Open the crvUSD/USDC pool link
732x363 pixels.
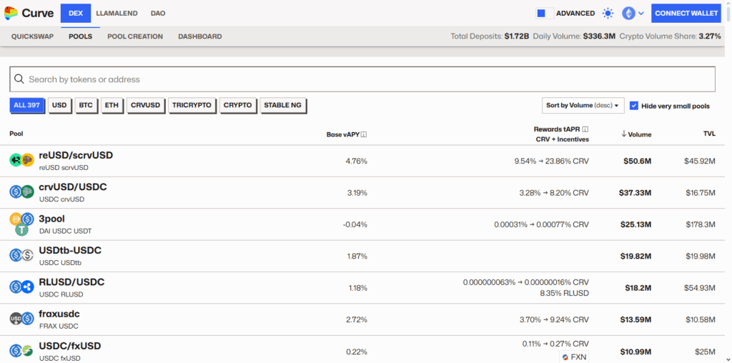73,187
